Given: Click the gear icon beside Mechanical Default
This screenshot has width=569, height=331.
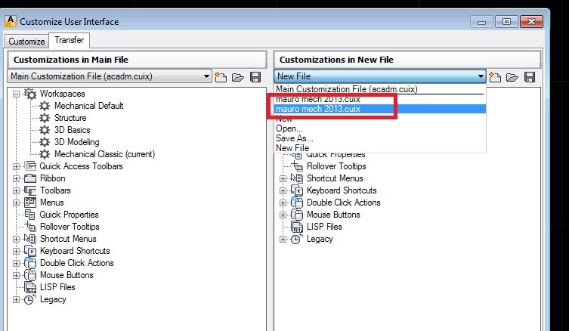Looking at the screenshot, I should point(45,106).
